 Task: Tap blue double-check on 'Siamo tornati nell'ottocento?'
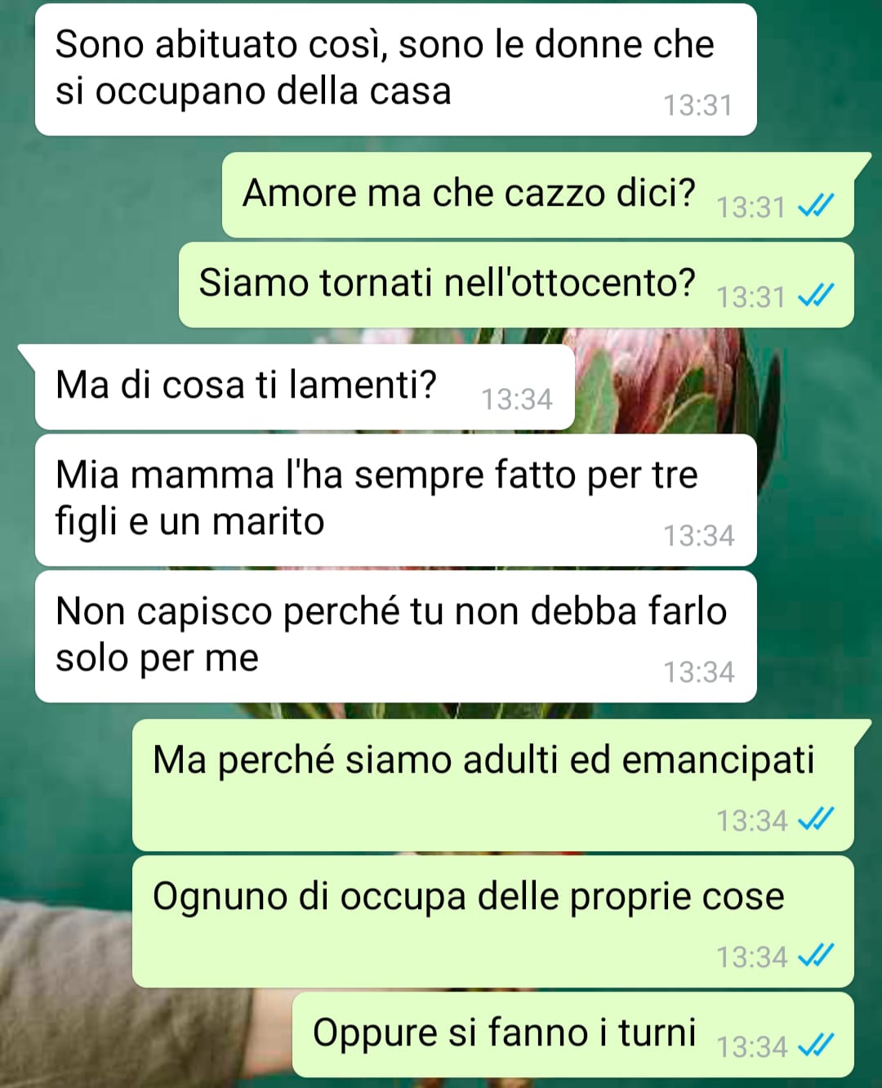point(815,296)
